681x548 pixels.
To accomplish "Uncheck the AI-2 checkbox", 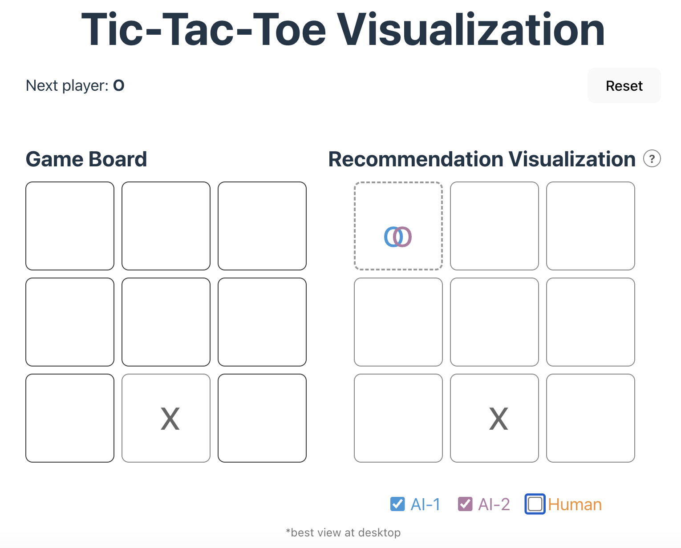I will coord(465,504).
